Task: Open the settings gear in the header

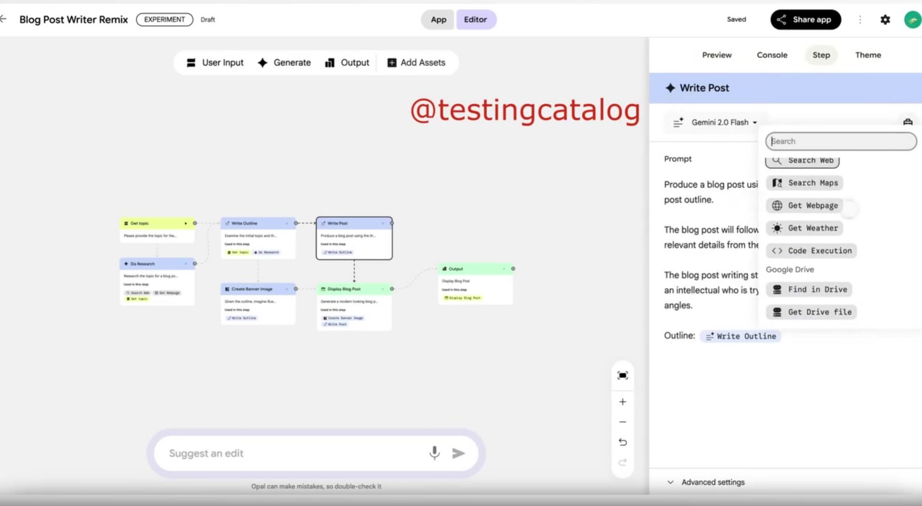Action: 885,20
